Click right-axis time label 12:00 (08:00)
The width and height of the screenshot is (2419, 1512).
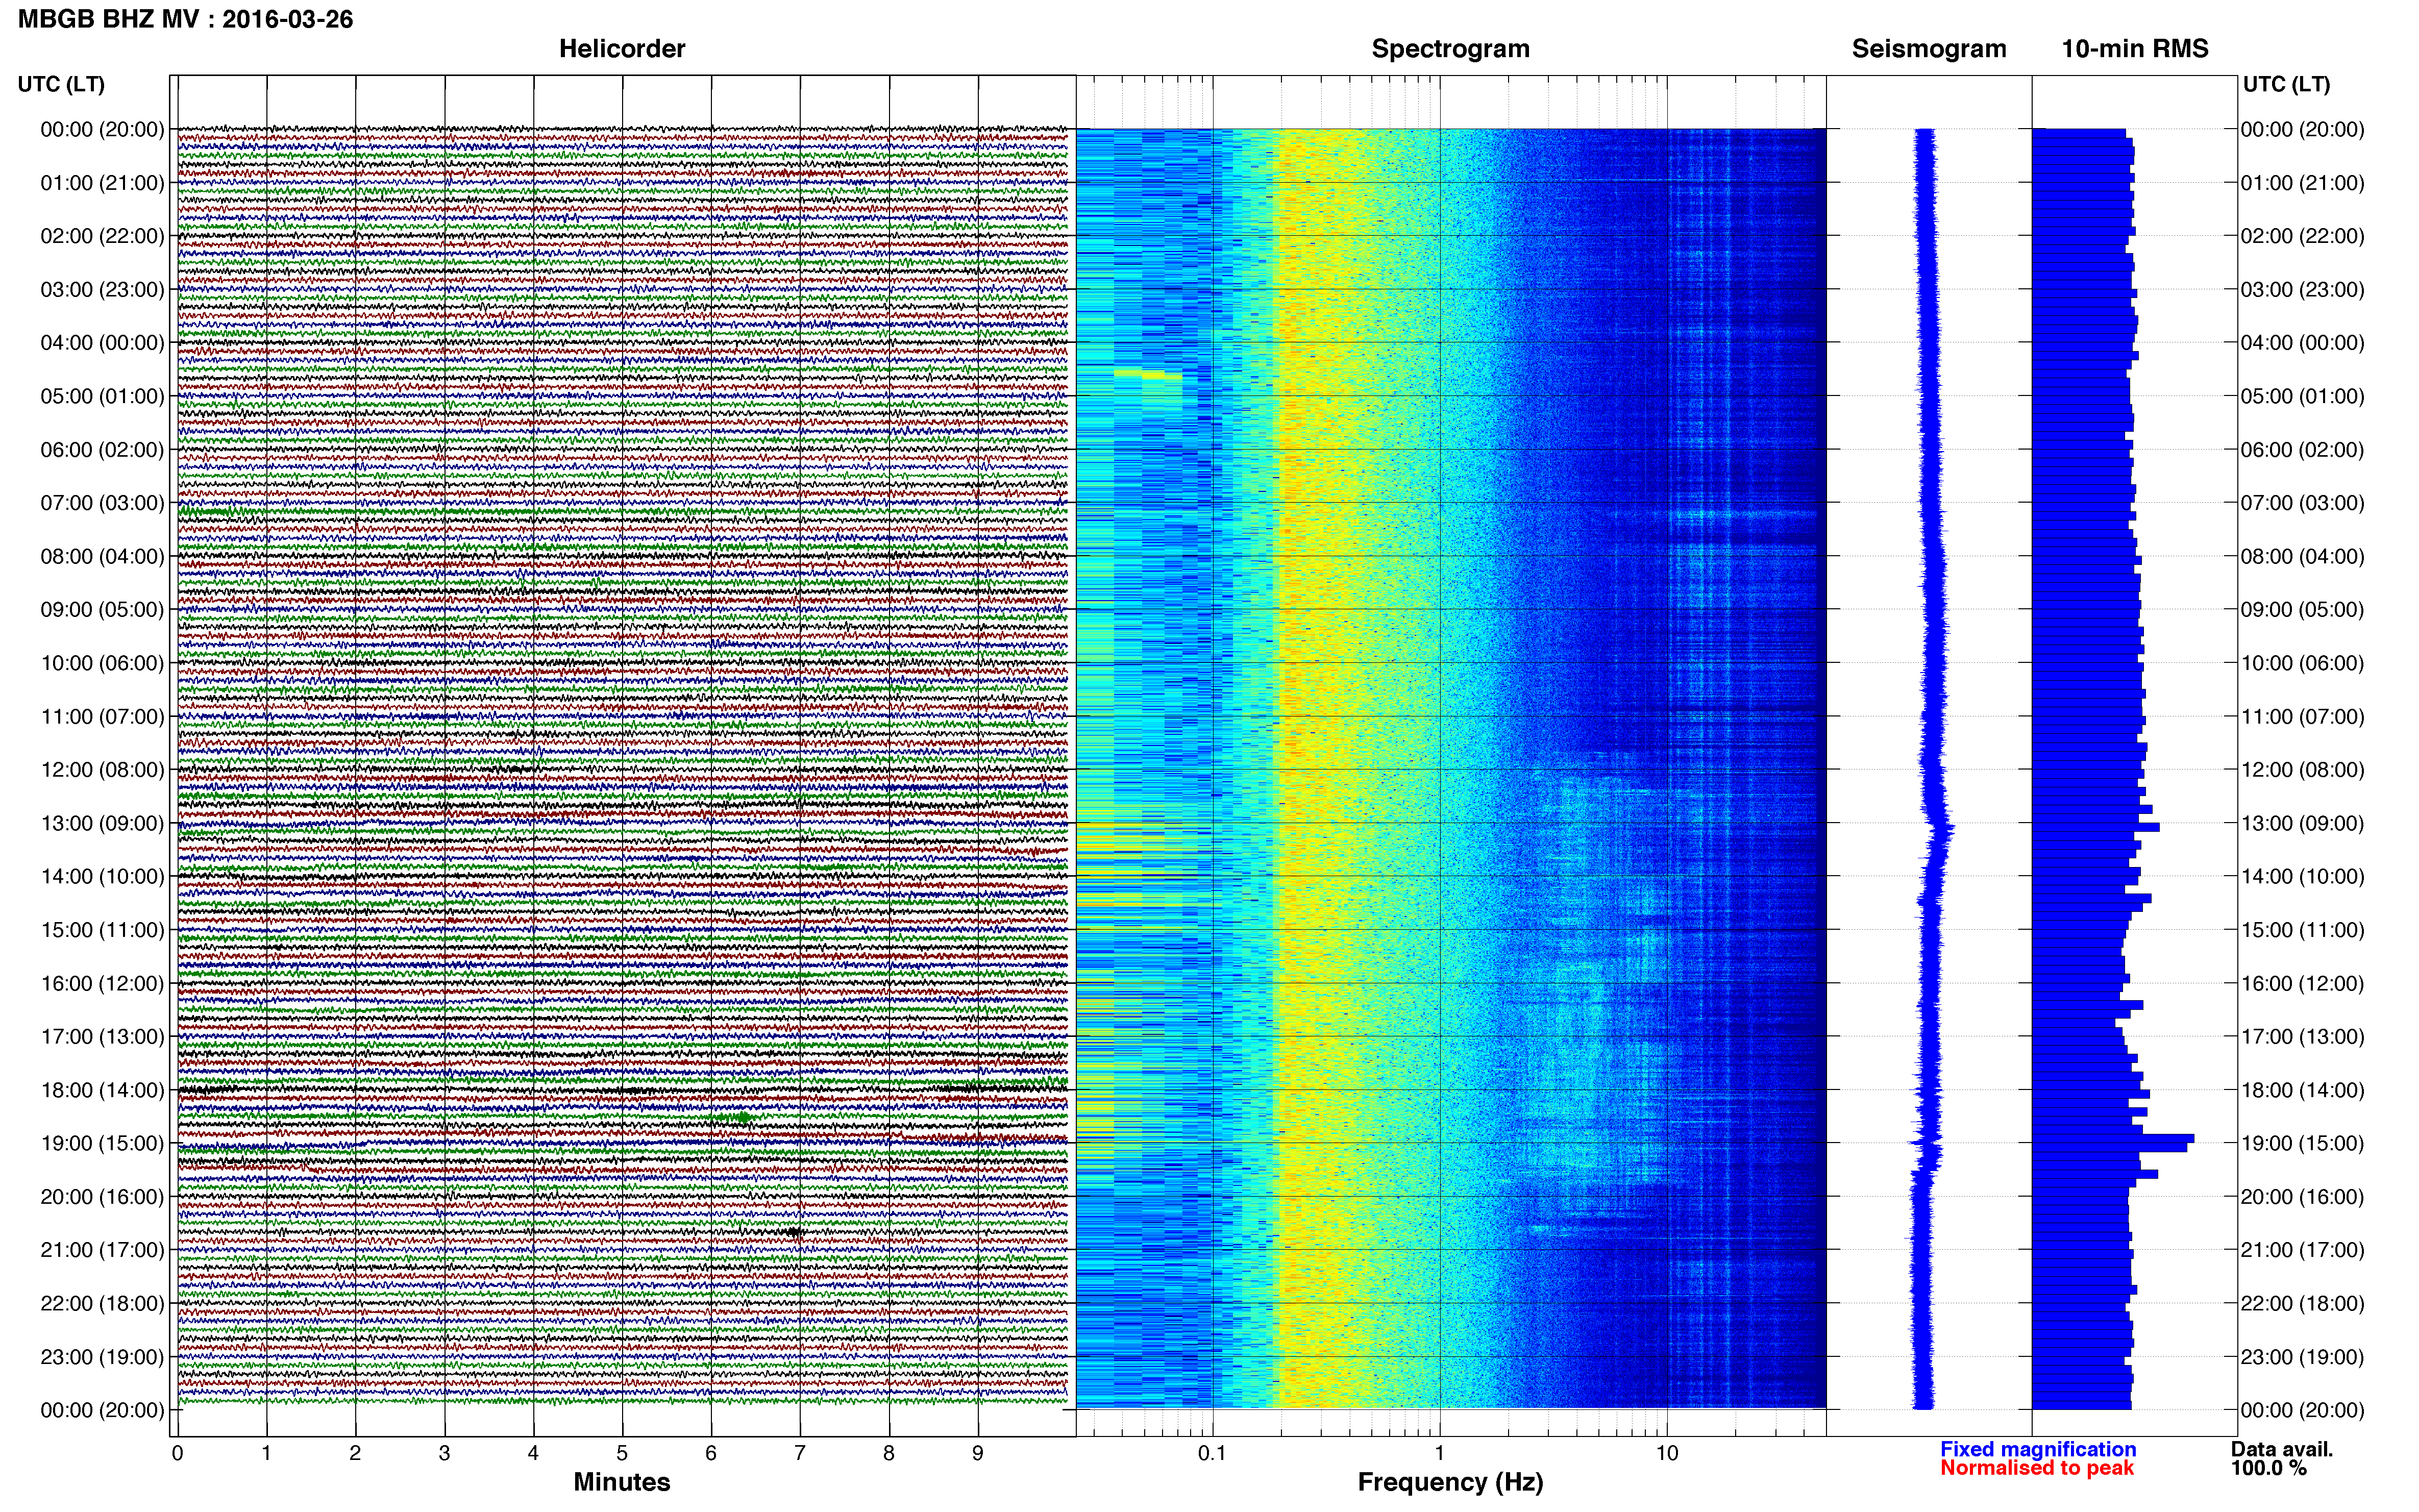click(x=2302, y=770)
